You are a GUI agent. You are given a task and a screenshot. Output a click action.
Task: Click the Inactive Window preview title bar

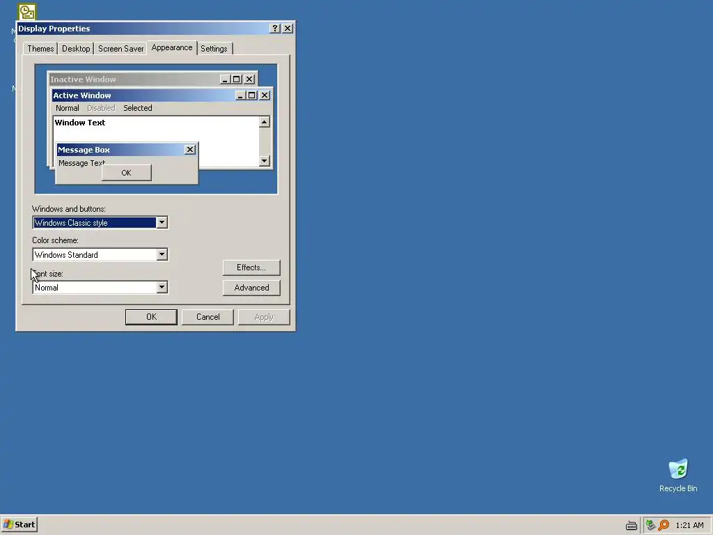click(x=152, y=79)
